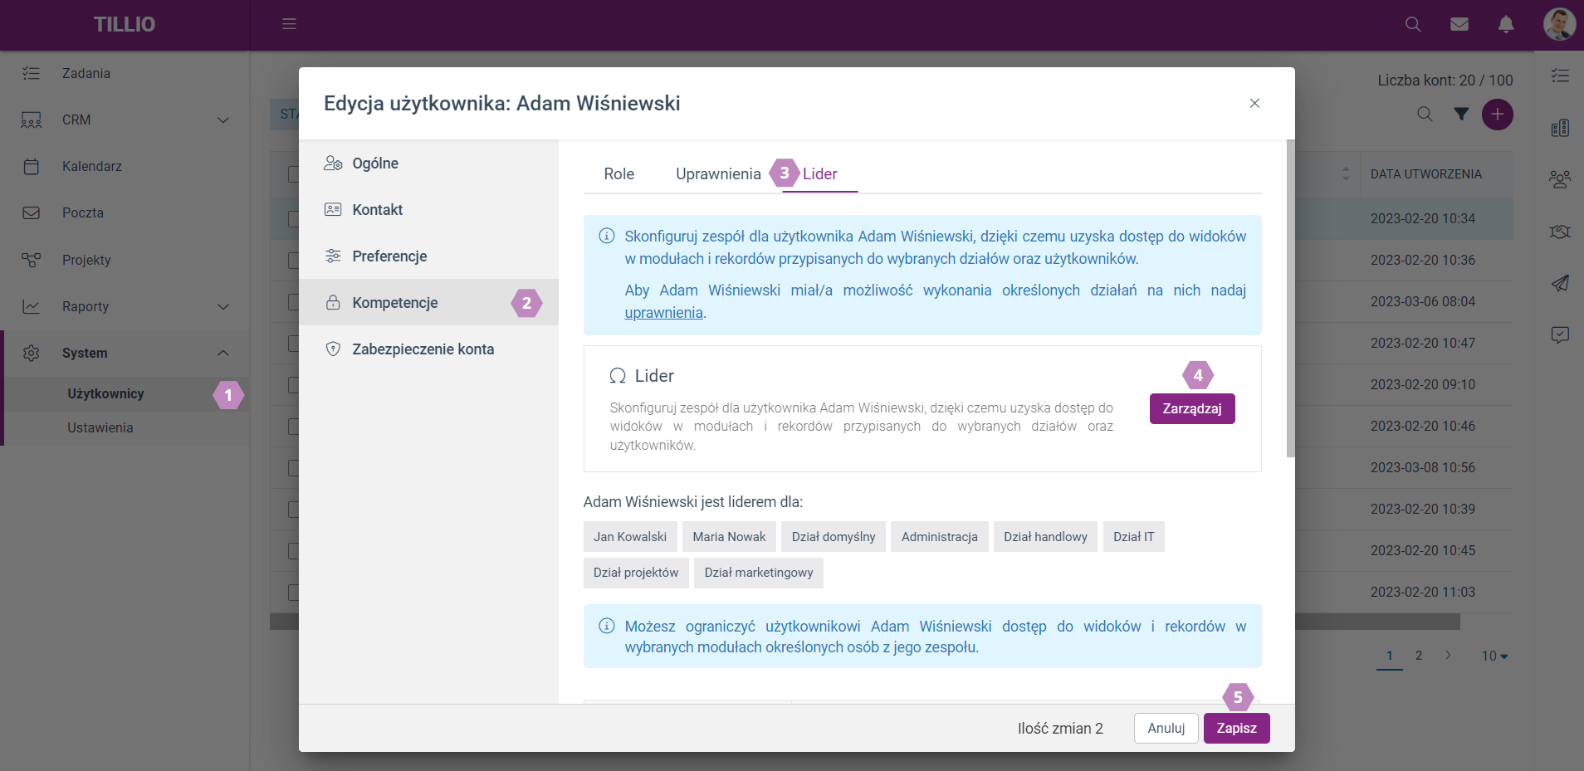Open the page size dropdown showing 10
The width and height of the screenshot is (1584, 771).
tap(1494, 656)
